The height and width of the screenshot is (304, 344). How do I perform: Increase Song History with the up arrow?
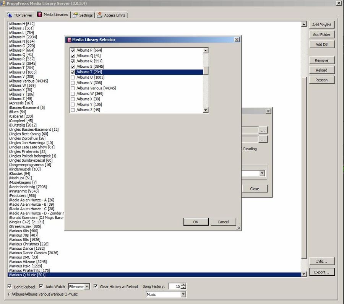183,285
